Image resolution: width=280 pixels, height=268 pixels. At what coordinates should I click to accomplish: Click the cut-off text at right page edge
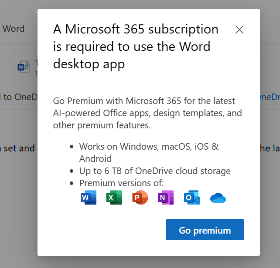pyautogui.click(x=270, y=148)
